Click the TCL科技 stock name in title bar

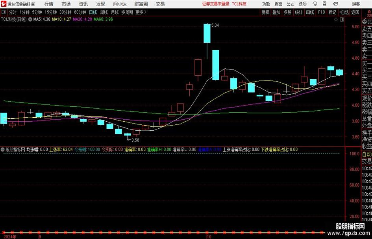pyautogui.click(x=239, y=4)
